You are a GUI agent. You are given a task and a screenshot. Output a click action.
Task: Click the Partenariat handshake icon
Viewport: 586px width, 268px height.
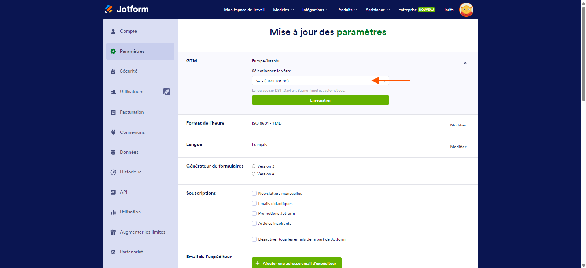click(x=113, y=252)
